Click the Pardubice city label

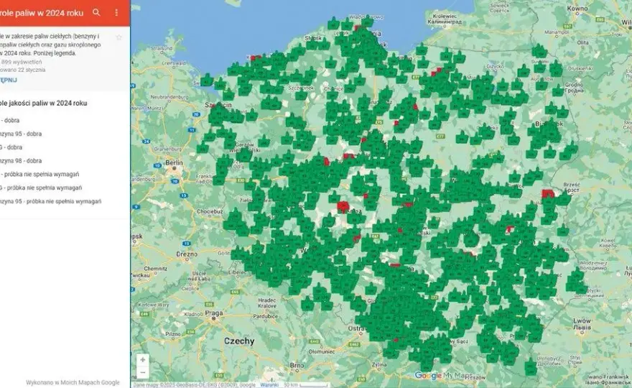(x=265, y=317)
